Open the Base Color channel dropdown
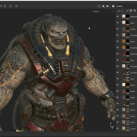 tap(121, 11)
